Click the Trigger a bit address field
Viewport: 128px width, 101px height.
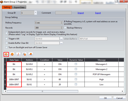(x=47, y=39)
